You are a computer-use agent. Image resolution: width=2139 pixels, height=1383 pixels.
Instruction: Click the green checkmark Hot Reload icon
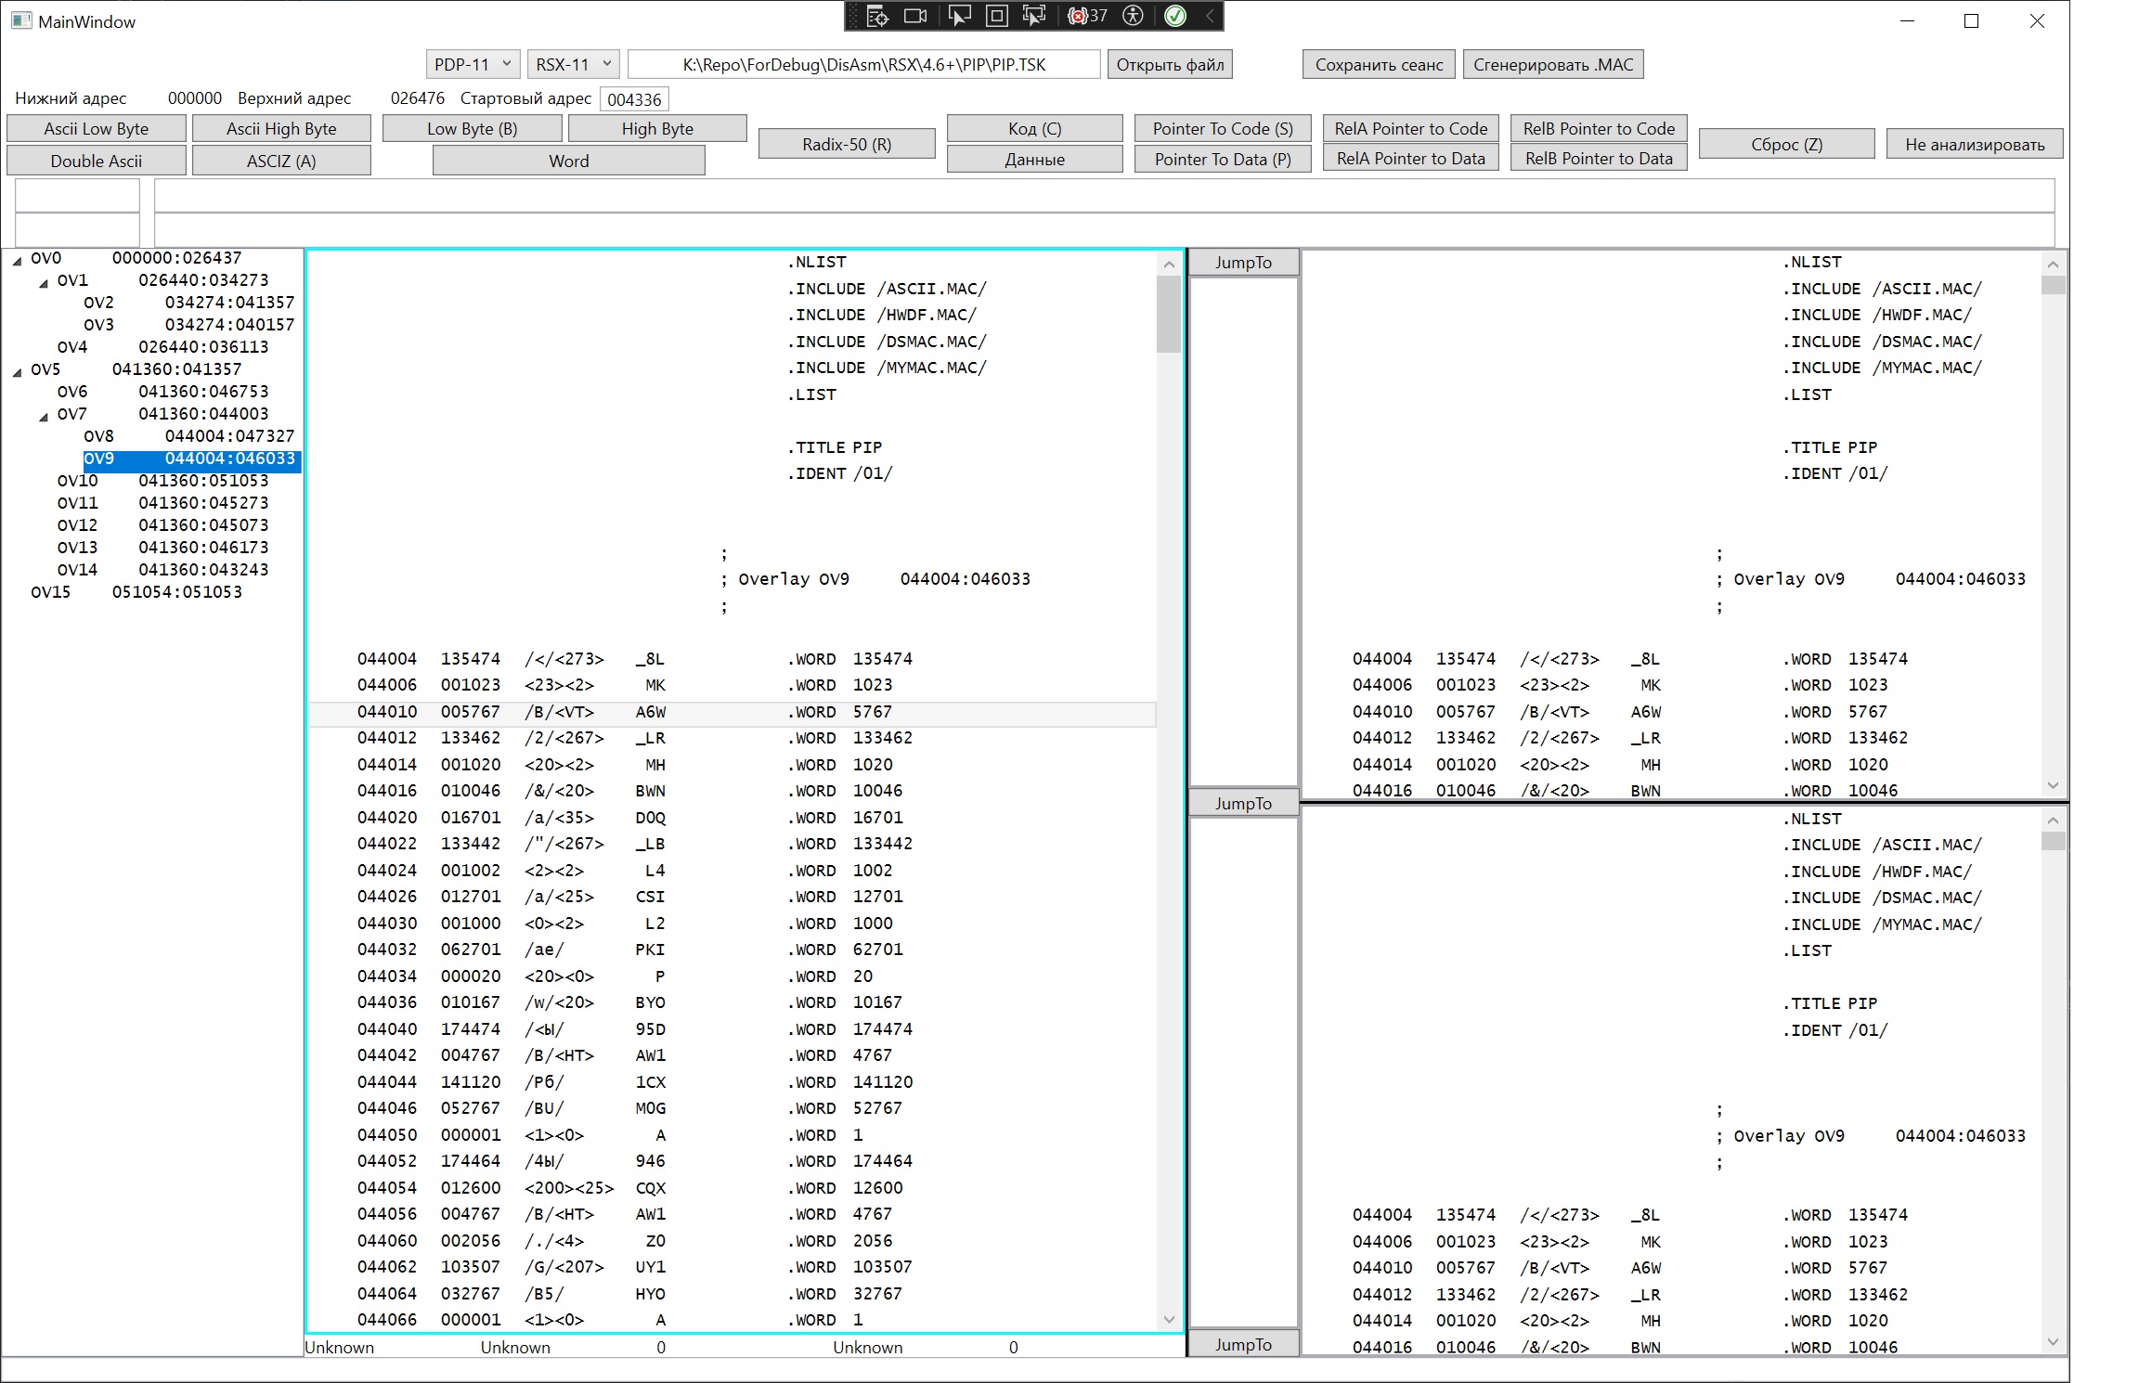click(x=1175, y=16)
